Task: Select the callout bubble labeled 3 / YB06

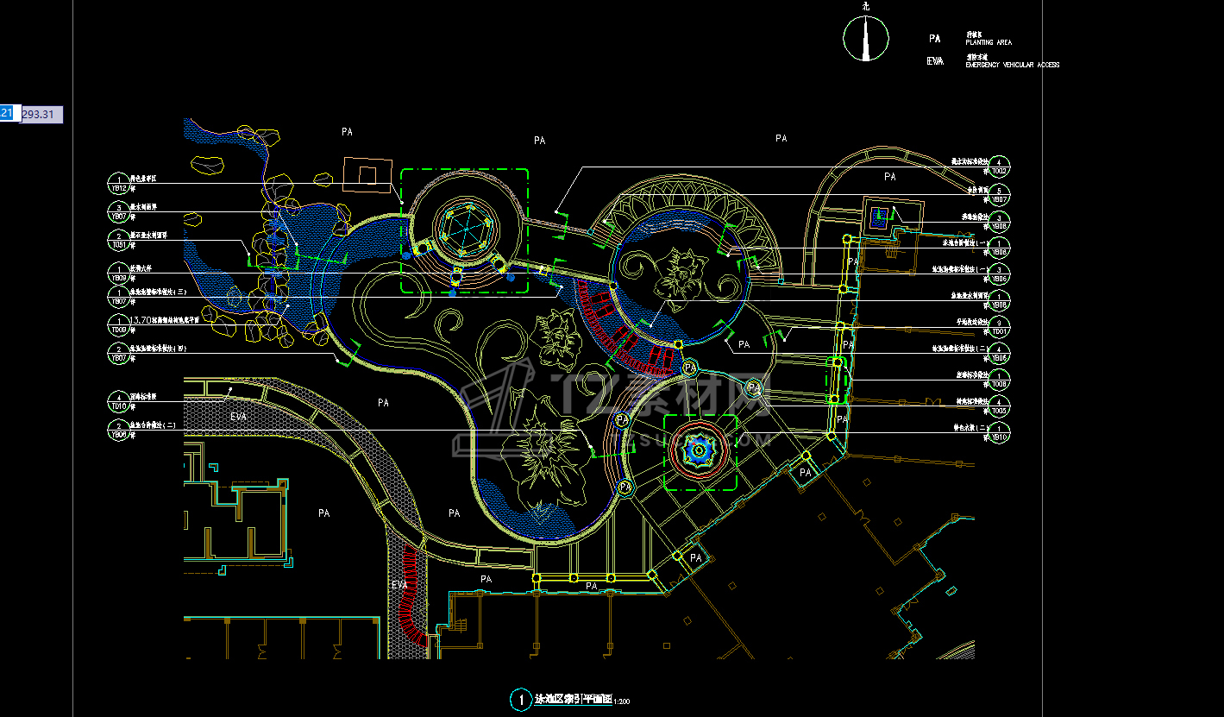Action: [999, 274]
